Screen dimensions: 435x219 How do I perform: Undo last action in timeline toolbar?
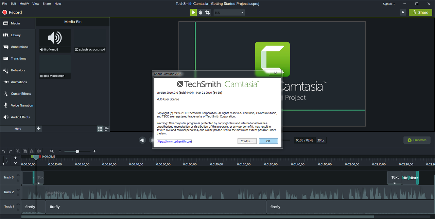pos(4,151)
